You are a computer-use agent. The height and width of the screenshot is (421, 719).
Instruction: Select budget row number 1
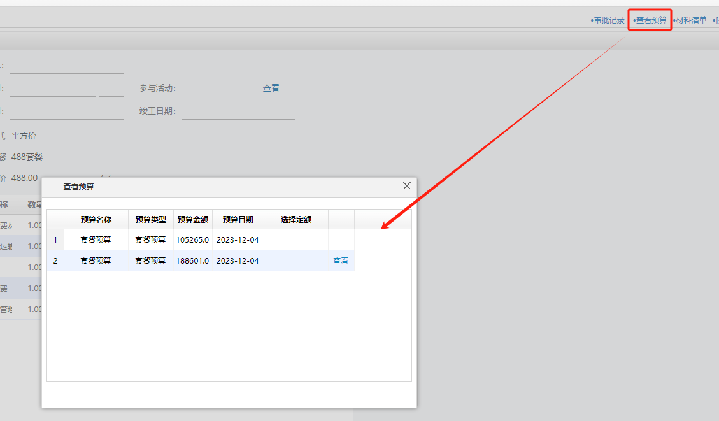tap(55, 240)
